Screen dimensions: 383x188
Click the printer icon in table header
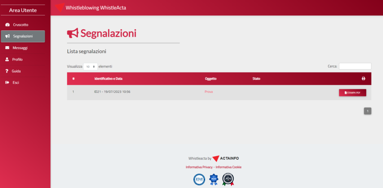click(363, 78)
